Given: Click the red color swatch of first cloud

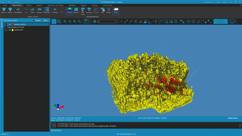Looking at the screenshot, I should [x=13, y=24].
